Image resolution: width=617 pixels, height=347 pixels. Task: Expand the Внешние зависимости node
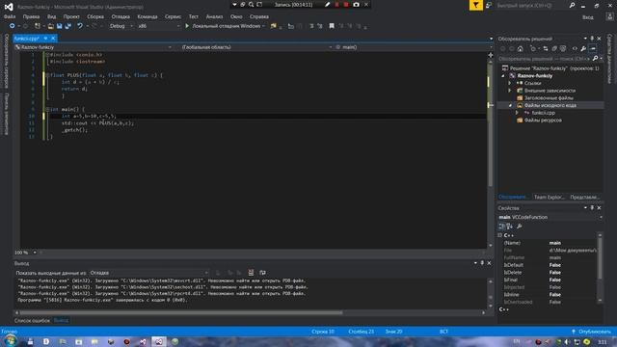click(510, 91)
